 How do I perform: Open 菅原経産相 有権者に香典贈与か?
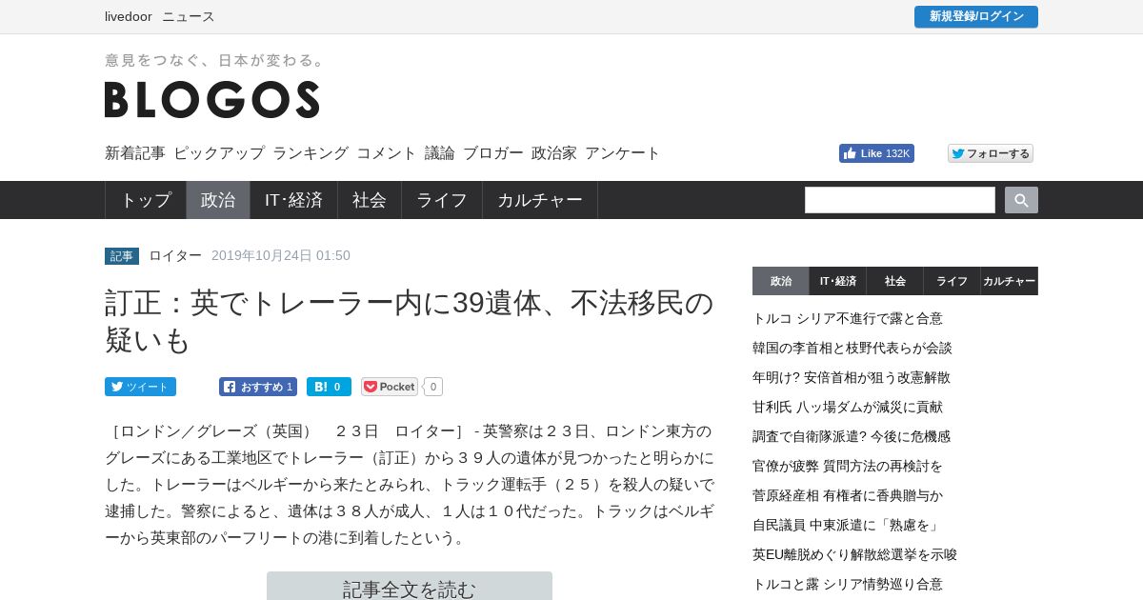[x=848, y=495]
